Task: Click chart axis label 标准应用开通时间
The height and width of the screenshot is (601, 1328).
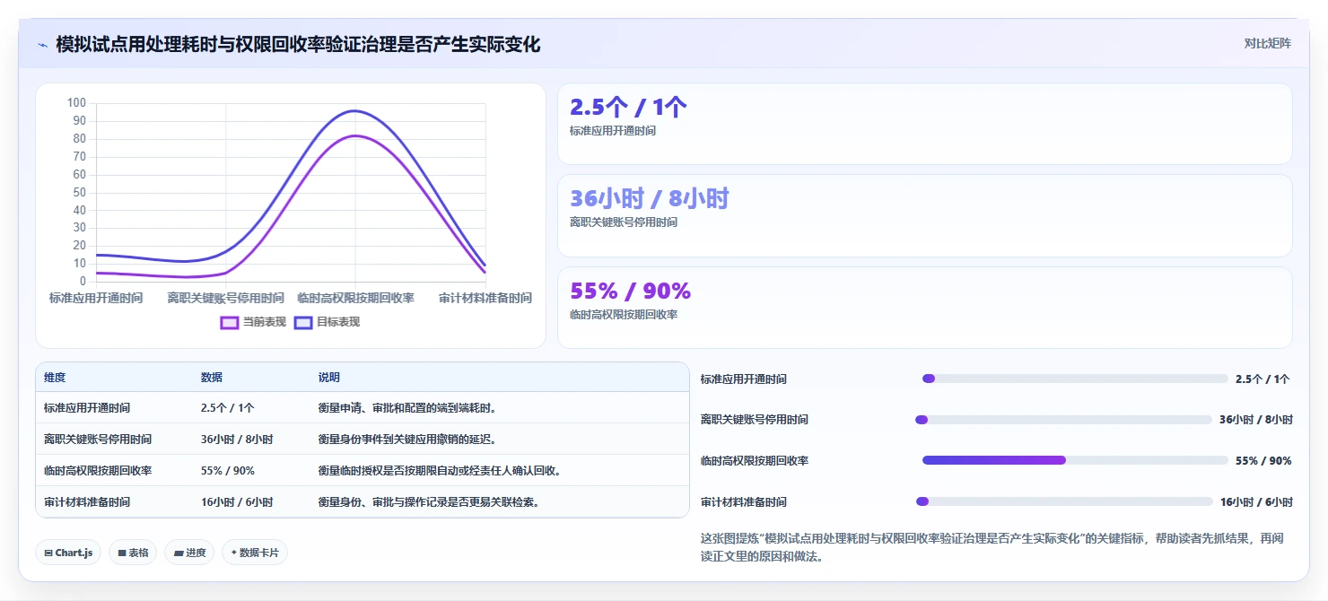Action: pos(96,298)
